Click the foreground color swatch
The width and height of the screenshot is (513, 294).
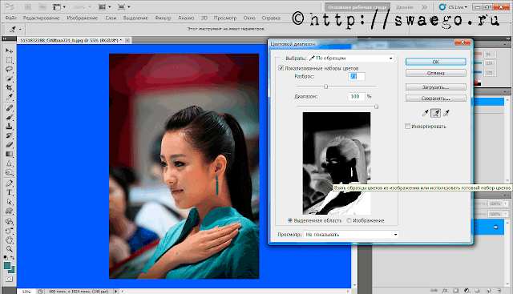(x=7, y=266)
